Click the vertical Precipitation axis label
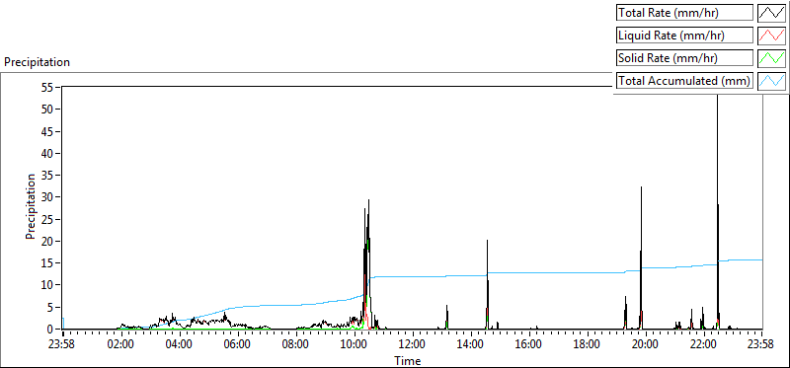The image size is (790, 368). click(x=31, y=206)
